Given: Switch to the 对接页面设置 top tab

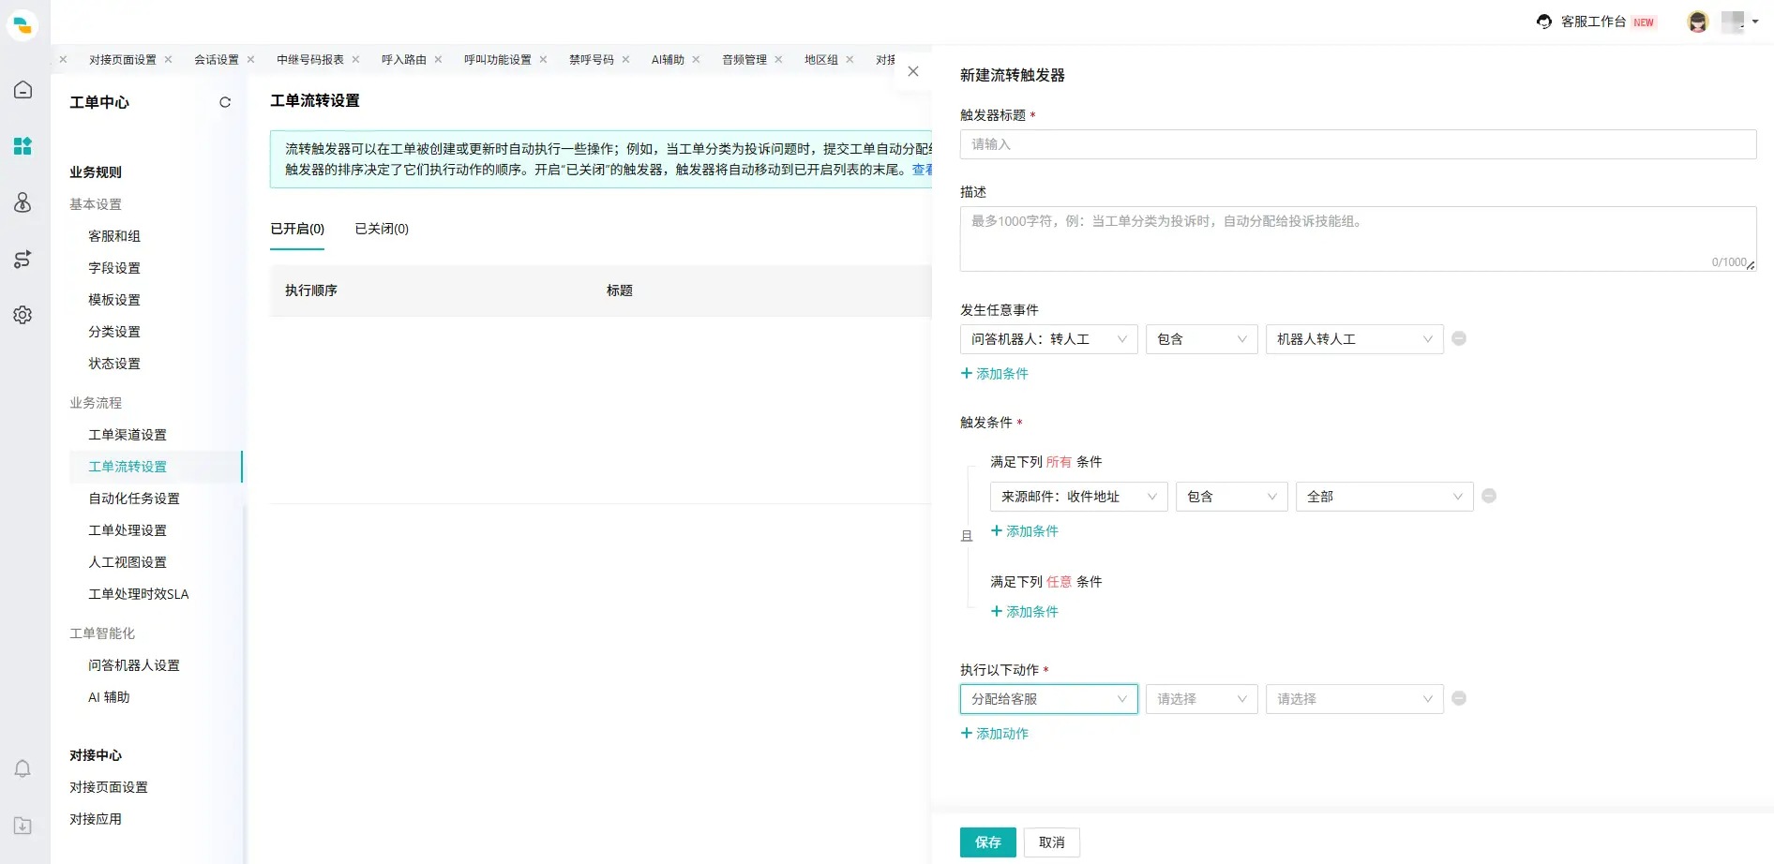Looking at the screenshot, I should pyautogui.click(x=123, y=59).
